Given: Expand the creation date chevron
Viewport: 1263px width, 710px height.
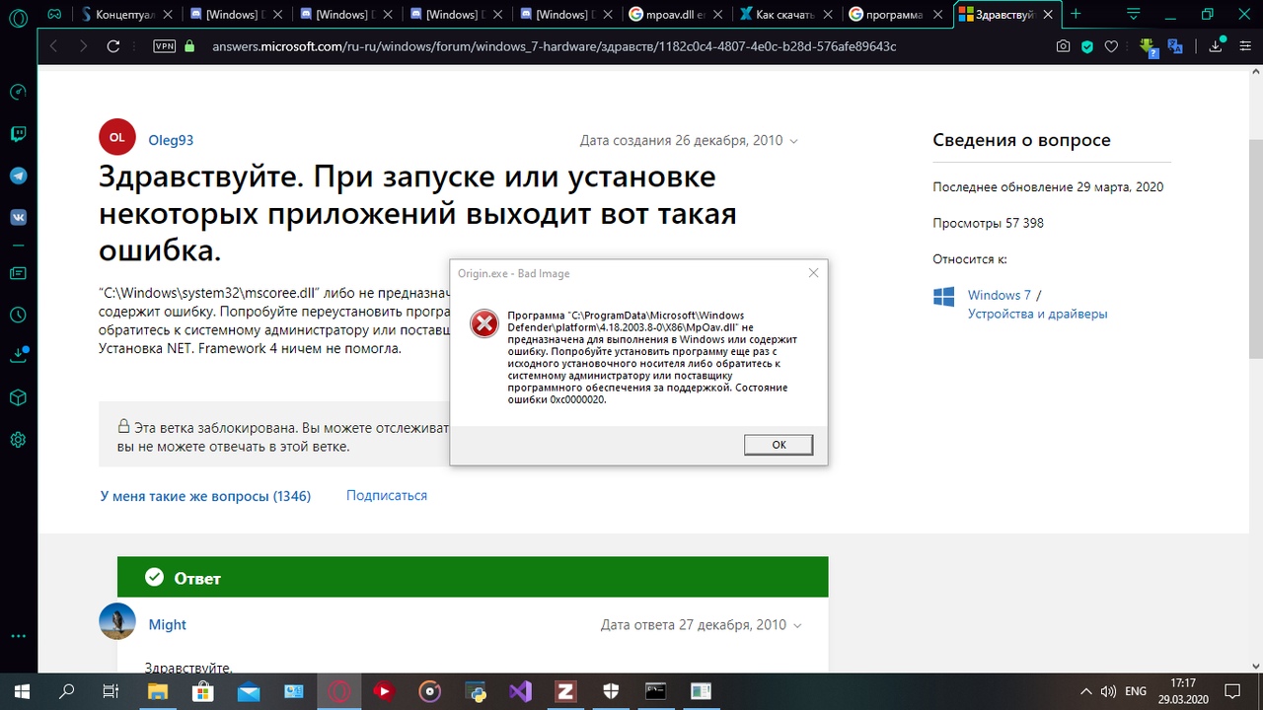Looking at the screenshot, I should (794, 141).
